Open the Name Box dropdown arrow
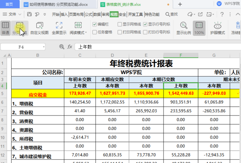This screenshot has height=163, width=241. (x=44, y=47)
